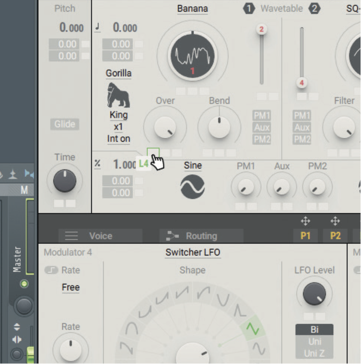Toggle the Glide button
The width and height of the screenshot is (361, 364).
click(64, 124)
